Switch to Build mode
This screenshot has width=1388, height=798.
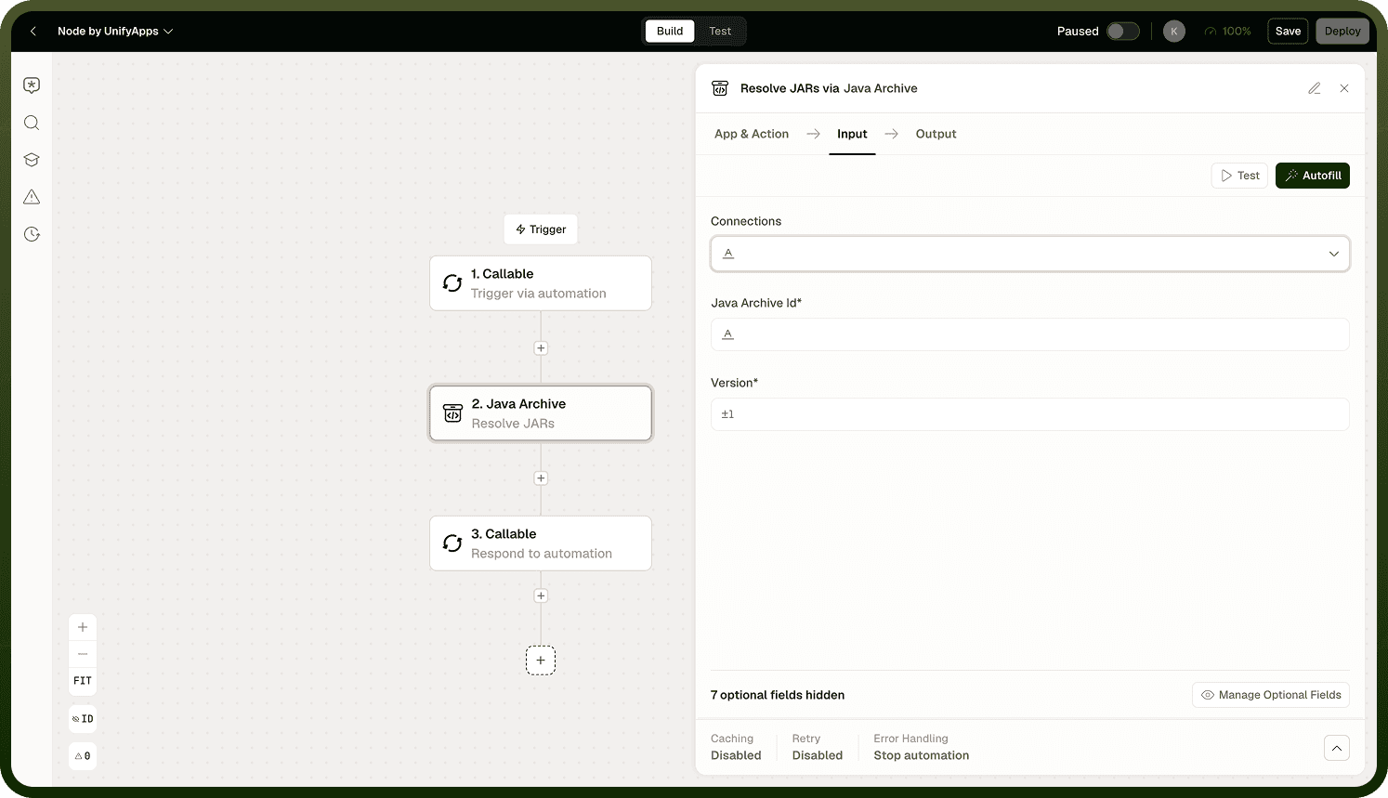pos(670,31)
